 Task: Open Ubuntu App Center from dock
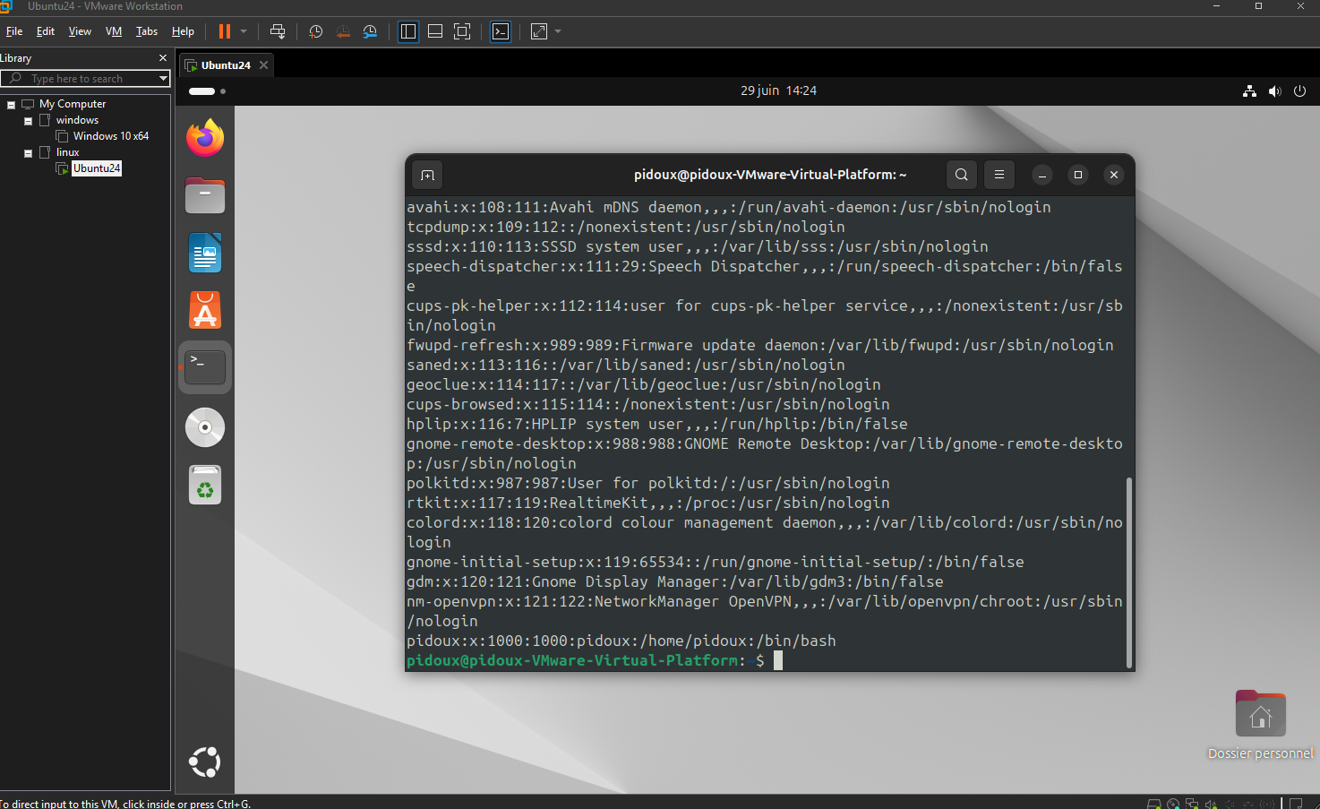[205, 311]
